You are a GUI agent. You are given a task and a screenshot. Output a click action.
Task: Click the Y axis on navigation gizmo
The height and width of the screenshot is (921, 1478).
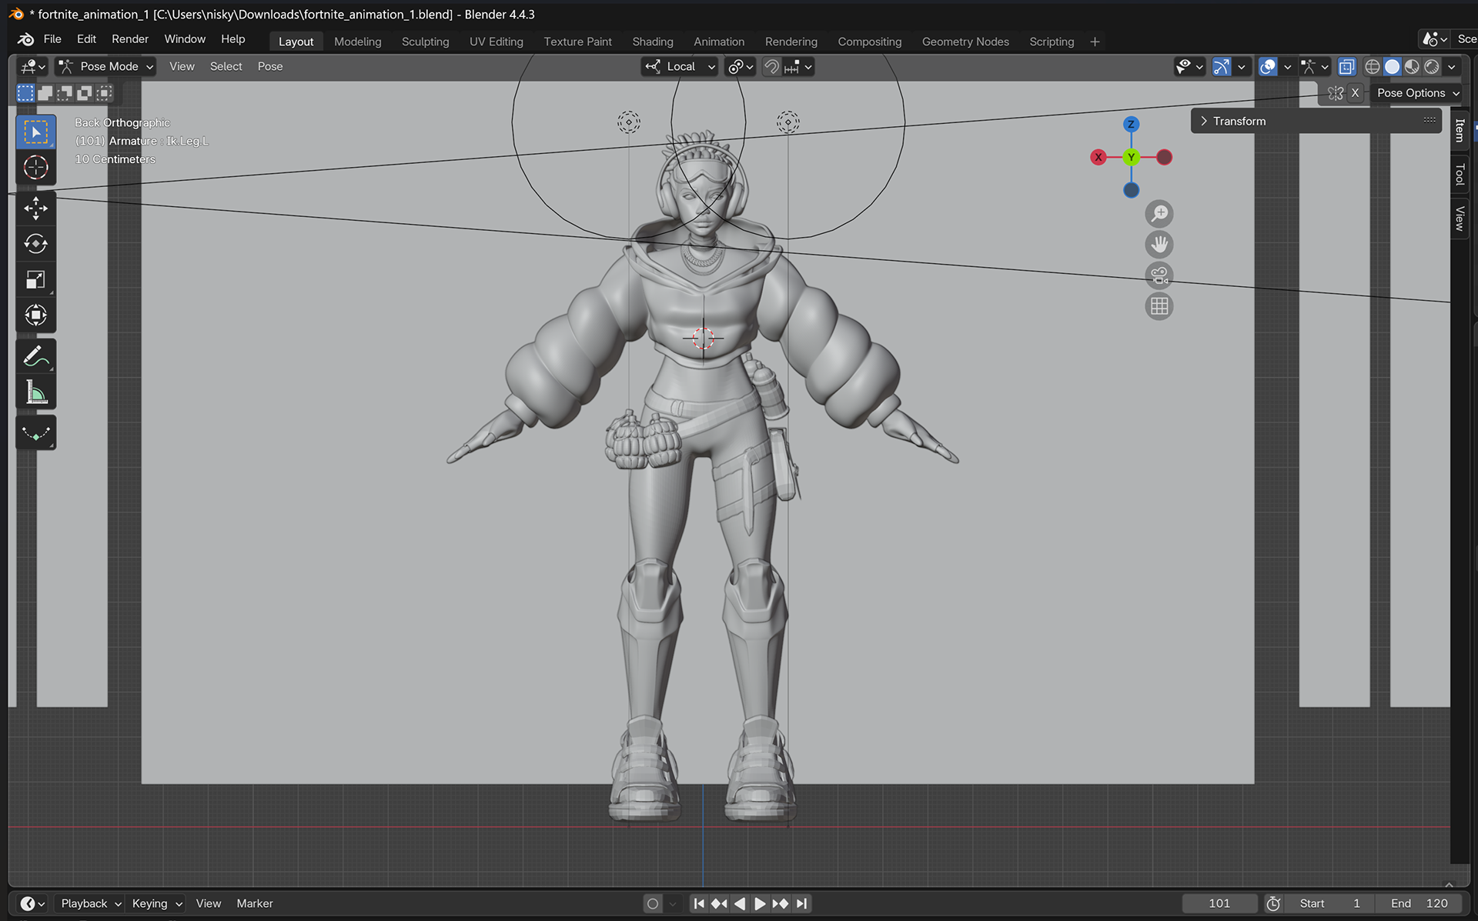click(x=1131, y=157)
